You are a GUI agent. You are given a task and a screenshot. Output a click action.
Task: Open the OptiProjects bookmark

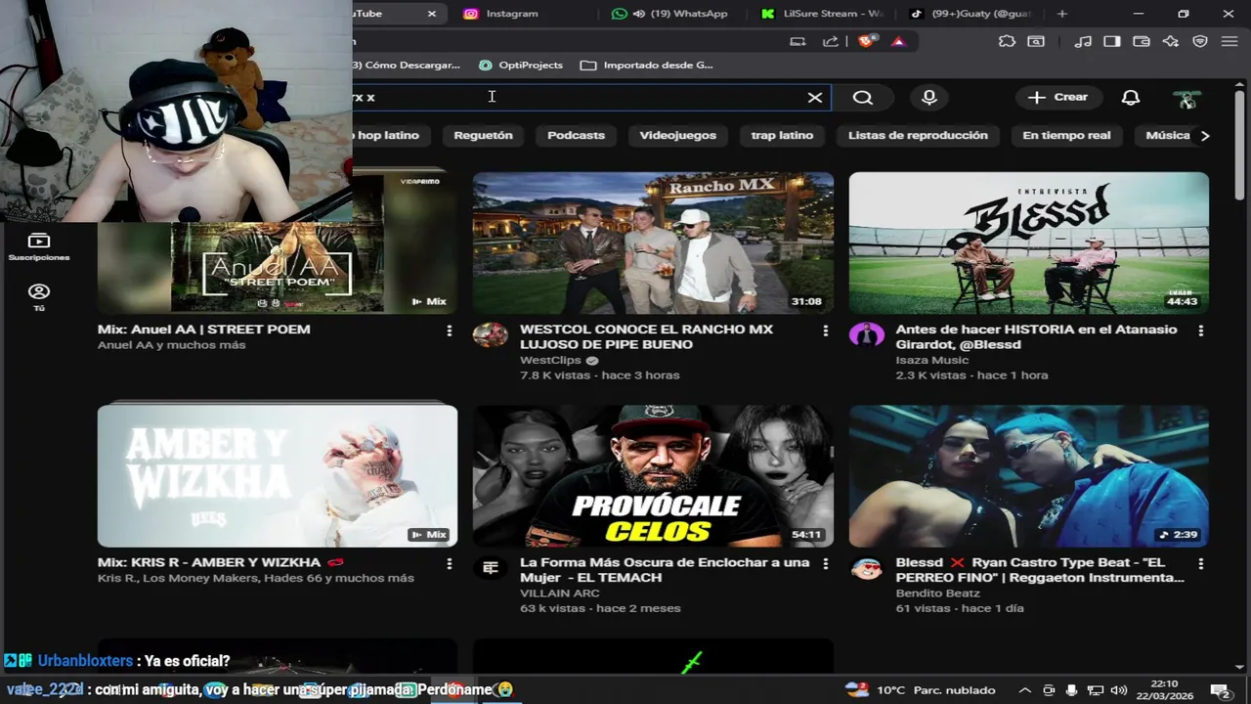click(x=521, y=65)
